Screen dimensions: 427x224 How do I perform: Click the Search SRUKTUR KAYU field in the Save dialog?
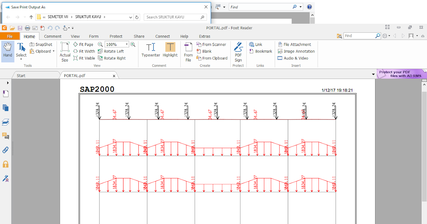coord(176,17)
